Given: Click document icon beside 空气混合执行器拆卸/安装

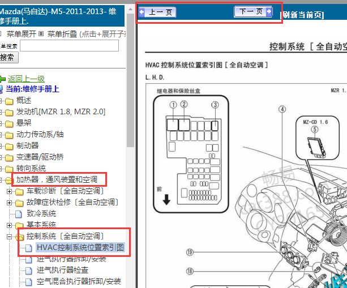Looking at the screenshot, I should [29, 282].
